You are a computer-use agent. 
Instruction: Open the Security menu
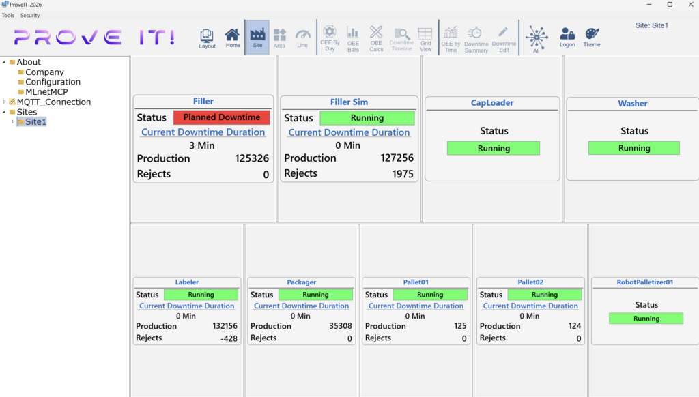(x=29, y=15)
